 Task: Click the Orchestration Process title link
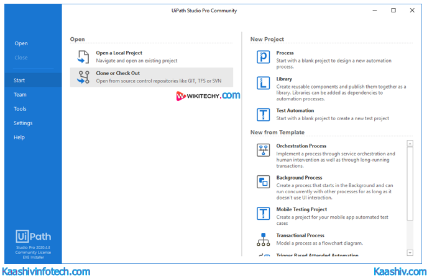301,146
